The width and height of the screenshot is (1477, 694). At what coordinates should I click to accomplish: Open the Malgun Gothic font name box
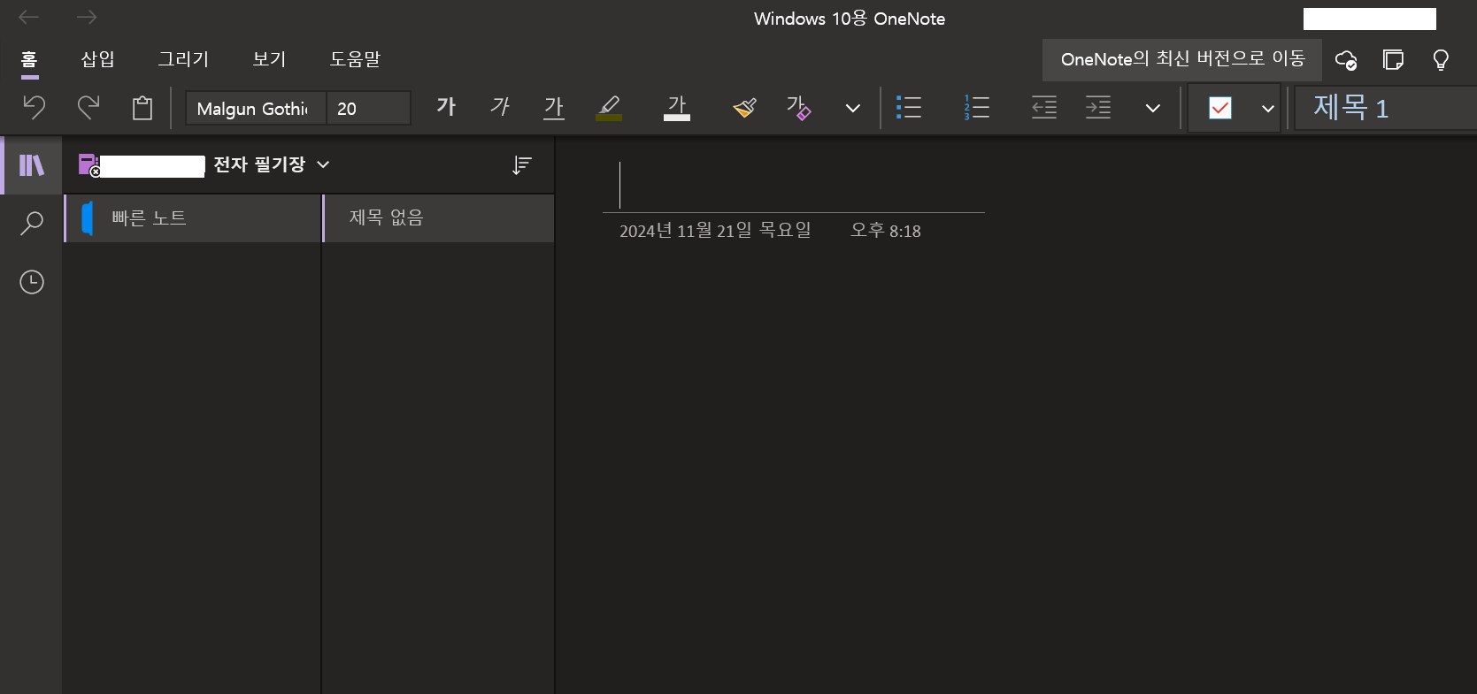[x=256, y=108]
